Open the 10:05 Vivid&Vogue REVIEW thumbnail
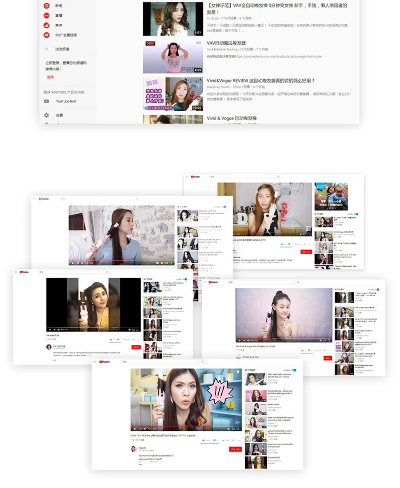 pos(173,94)
